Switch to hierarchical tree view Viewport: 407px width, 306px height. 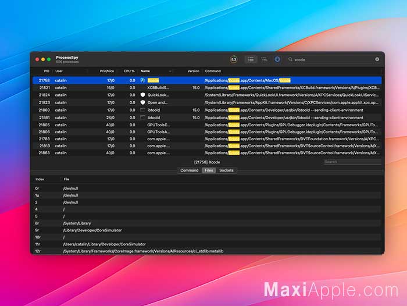coord(264,59)
